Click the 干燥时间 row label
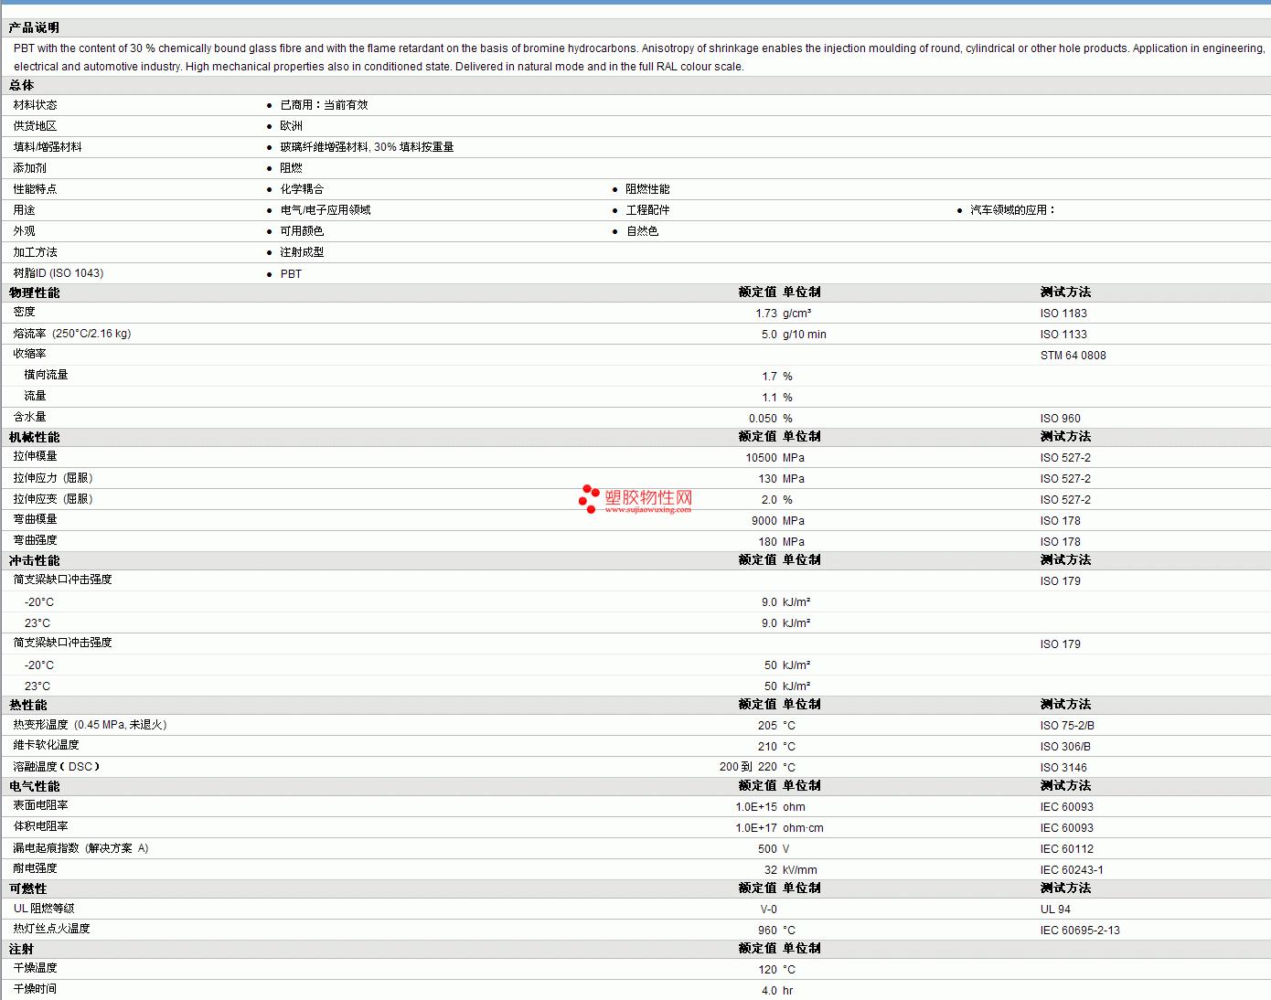The height and width of the screenshot is (1000, 1271). pyautogui.click(x=35, y=989)
